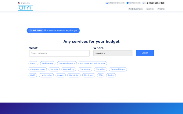Open the Select category field

pos(59,53)
